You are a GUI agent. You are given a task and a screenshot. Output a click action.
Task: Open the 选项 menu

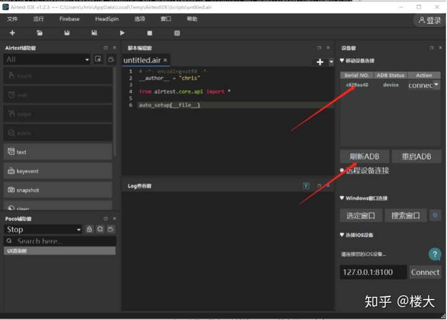click(140, 19)
